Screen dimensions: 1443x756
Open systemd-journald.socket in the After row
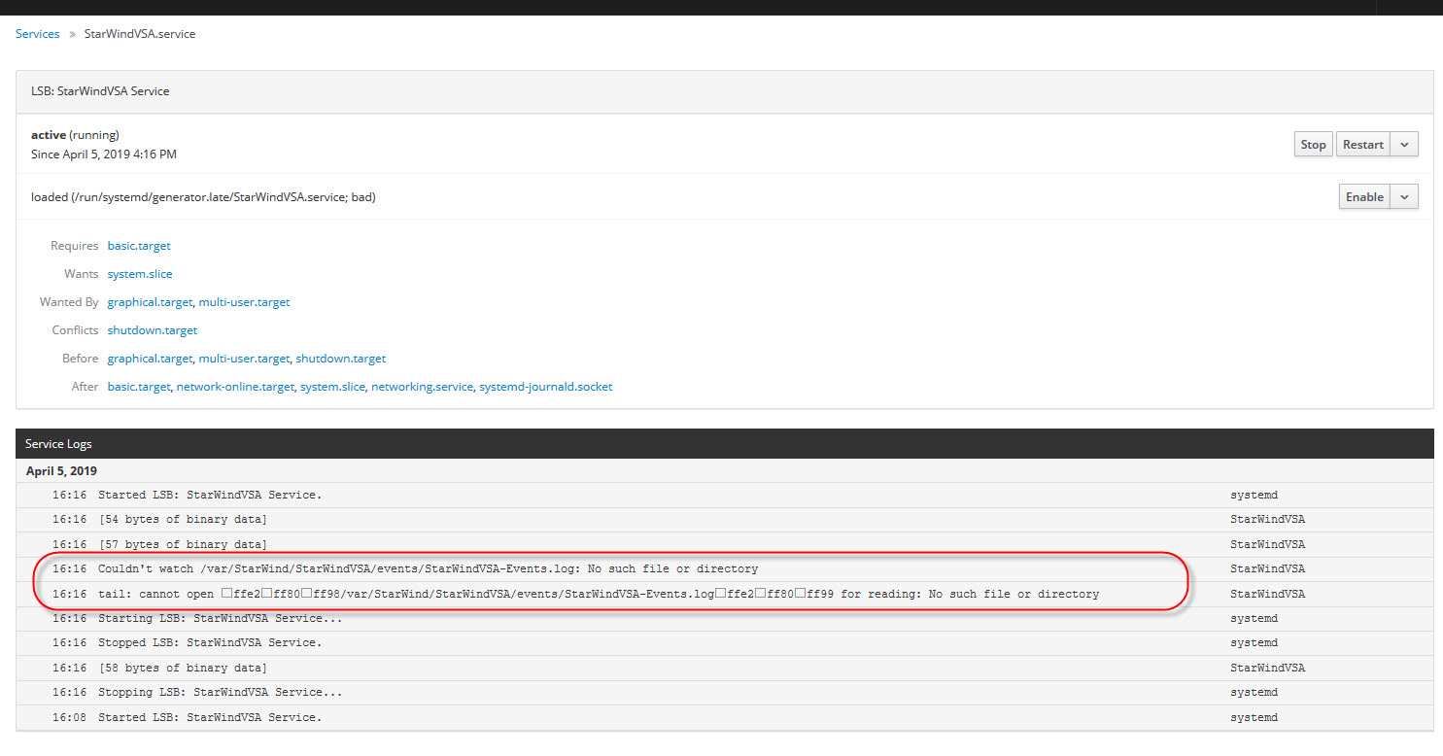(x=546, y=387)
